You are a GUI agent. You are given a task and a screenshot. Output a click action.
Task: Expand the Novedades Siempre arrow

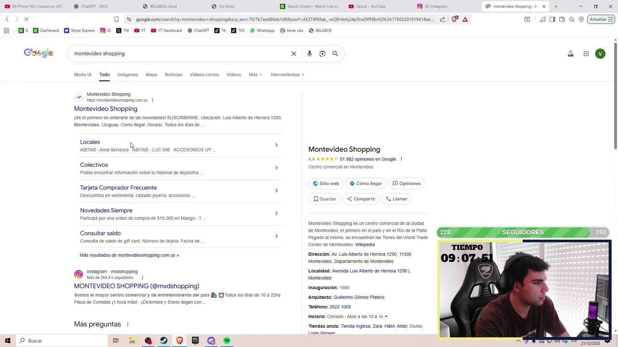coord(276,214)
